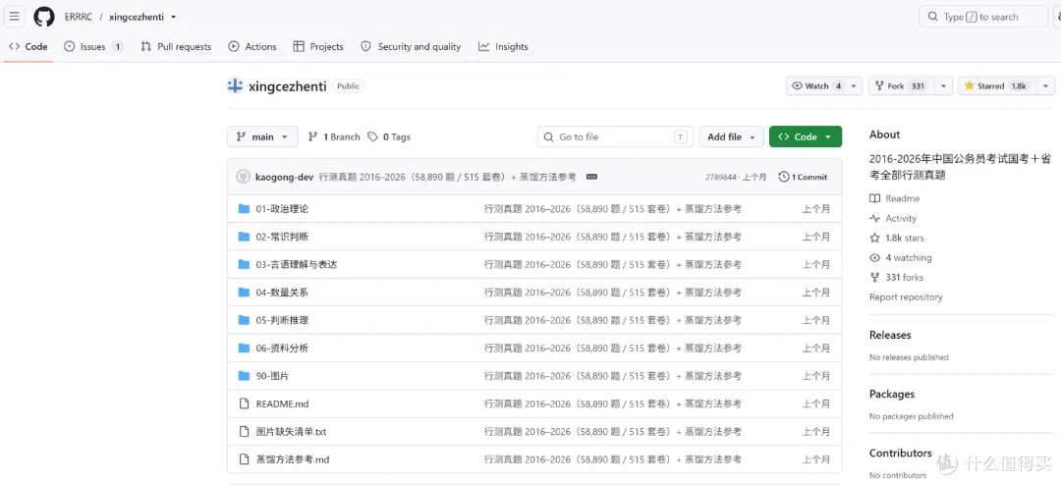Switch to the Code tab
The width and height of the screenshot is (1061, 485).
(x=28, y=47)
